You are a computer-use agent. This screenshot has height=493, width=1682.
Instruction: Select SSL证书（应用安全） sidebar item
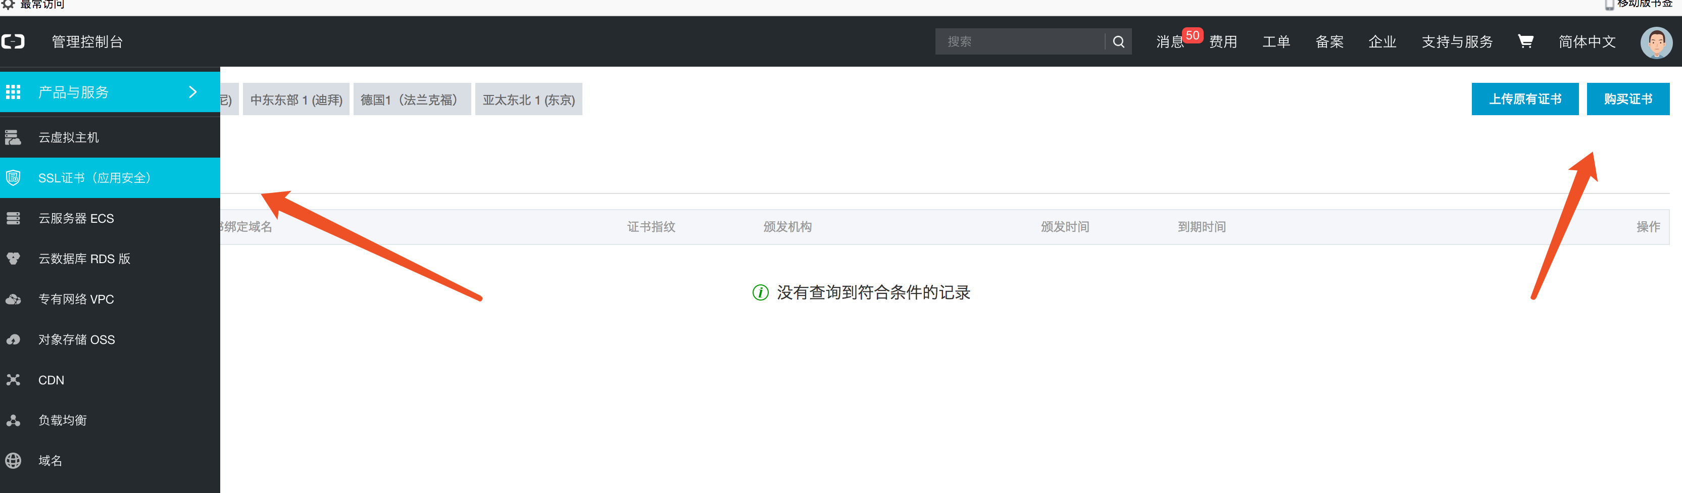pyautogui.click(x=110, y=178)
